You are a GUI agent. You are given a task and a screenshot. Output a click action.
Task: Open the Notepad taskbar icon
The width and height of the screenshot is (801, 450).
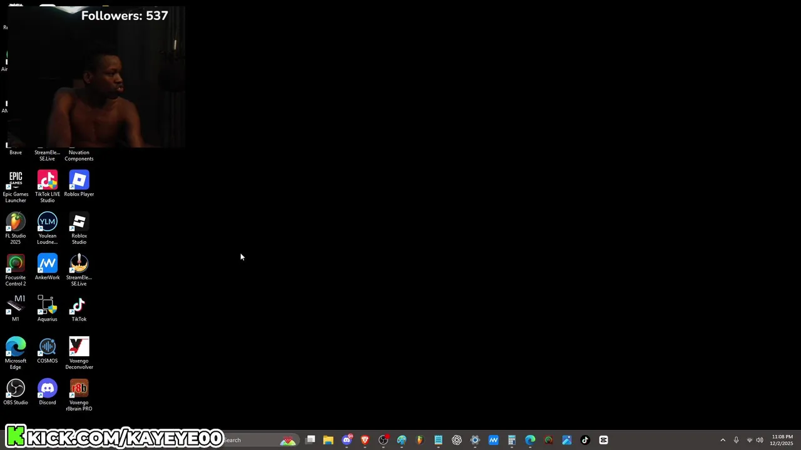tap(439, 440)
